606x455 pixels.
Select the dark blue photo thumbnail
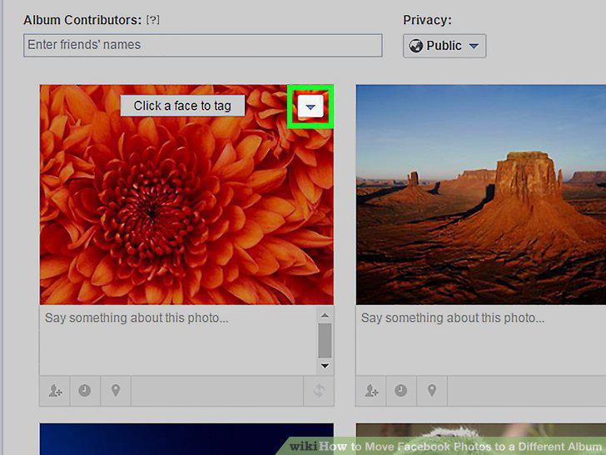(x=186, y=439)
